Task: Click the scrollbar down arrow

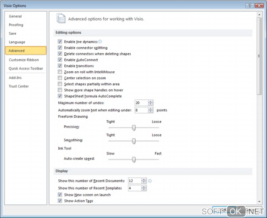Action: [x=259, y=202]
